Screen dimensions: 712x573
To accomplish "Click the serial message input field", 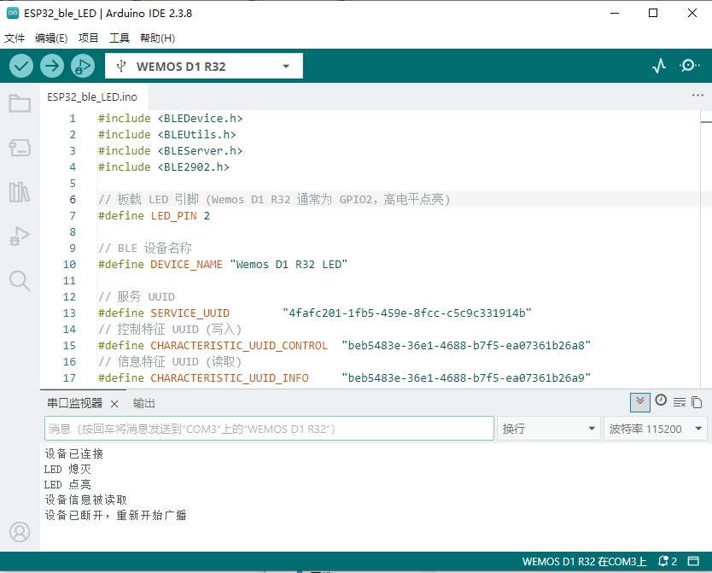I will (269, 429).
